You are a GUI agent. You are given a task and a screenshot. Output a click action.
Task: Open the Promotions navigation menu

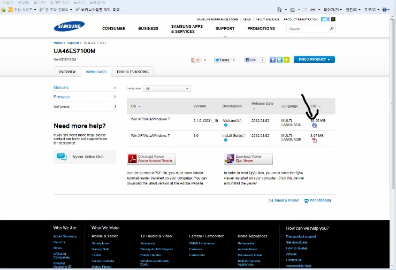click(261, 28)
